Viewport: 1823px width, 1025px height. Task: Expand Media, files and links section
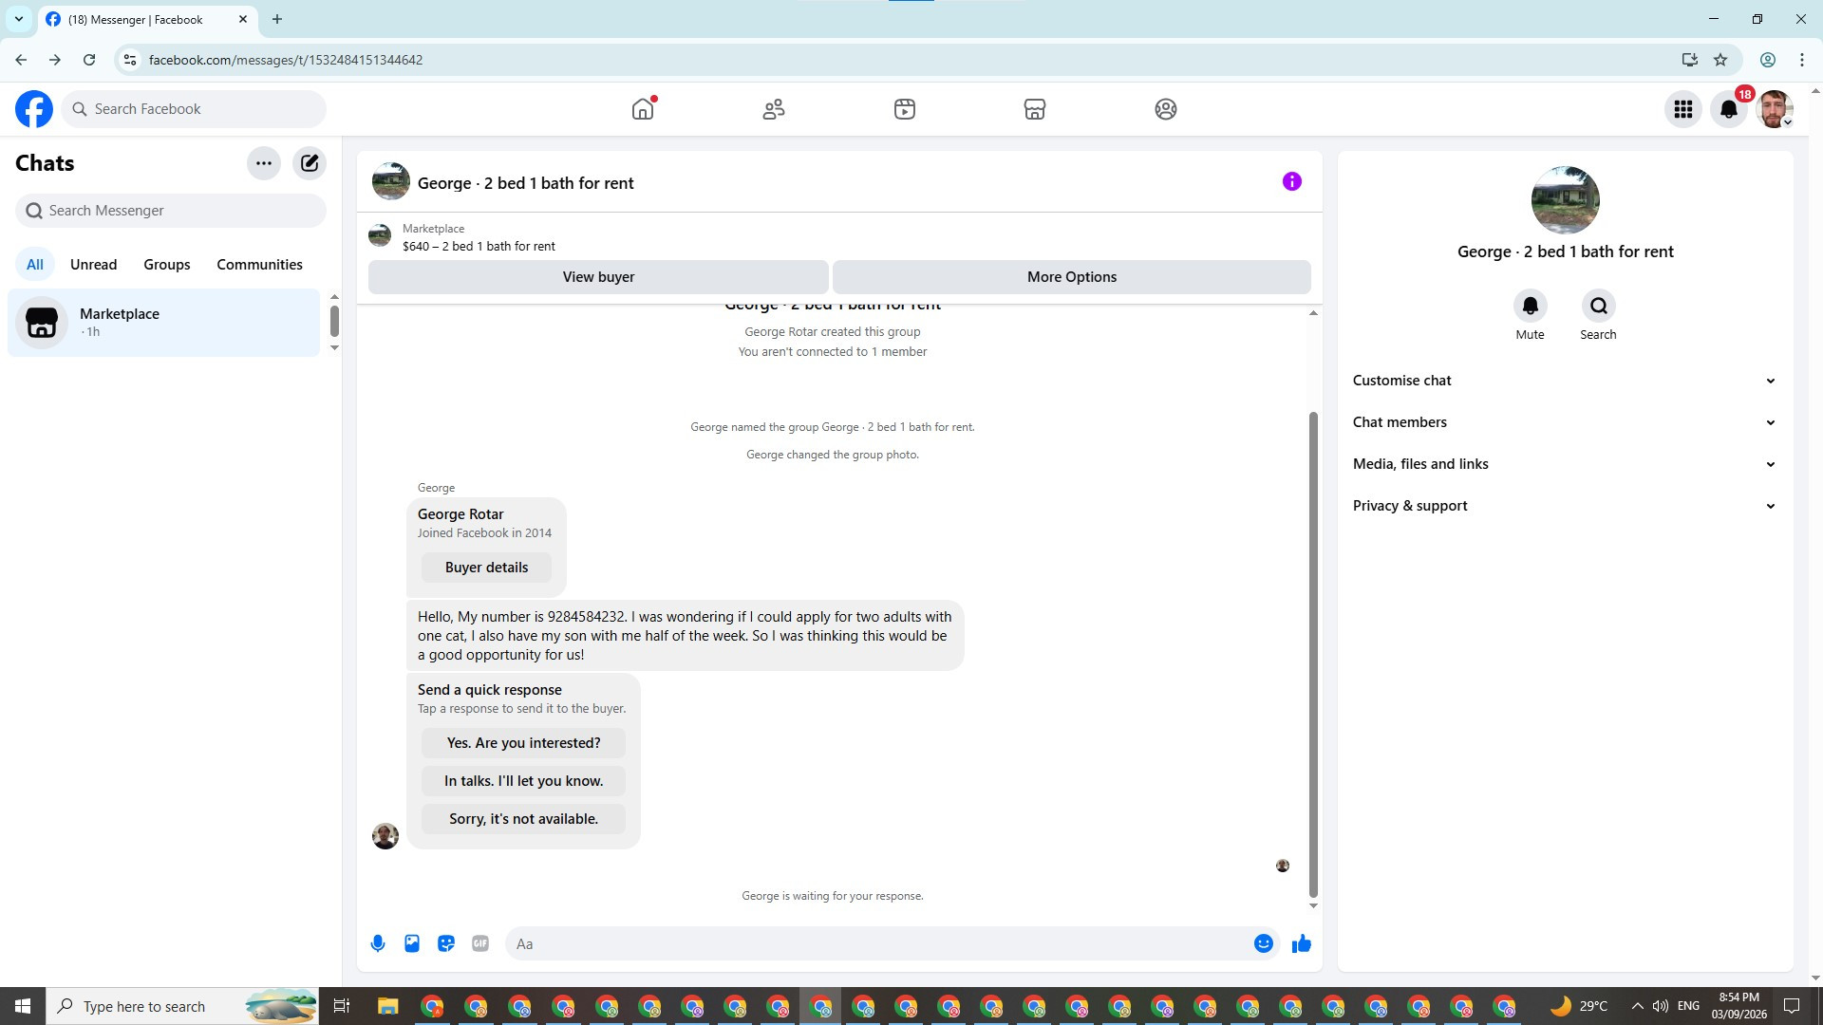pos(1565,464)
